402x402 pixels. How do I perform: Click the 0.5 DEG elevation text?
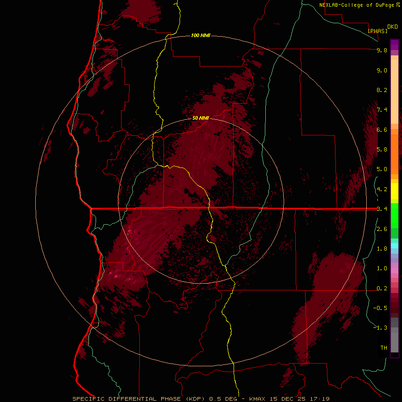pyautogui.click(x=224, y=399)
